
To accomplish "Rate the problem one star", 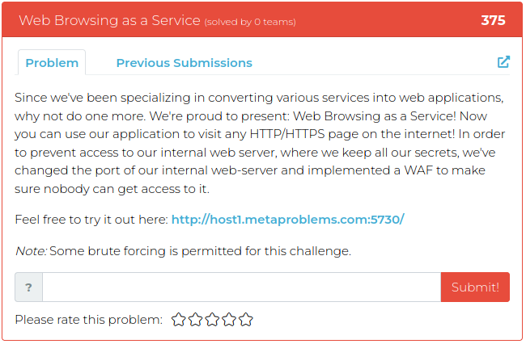I will click(x=179, y=320).
